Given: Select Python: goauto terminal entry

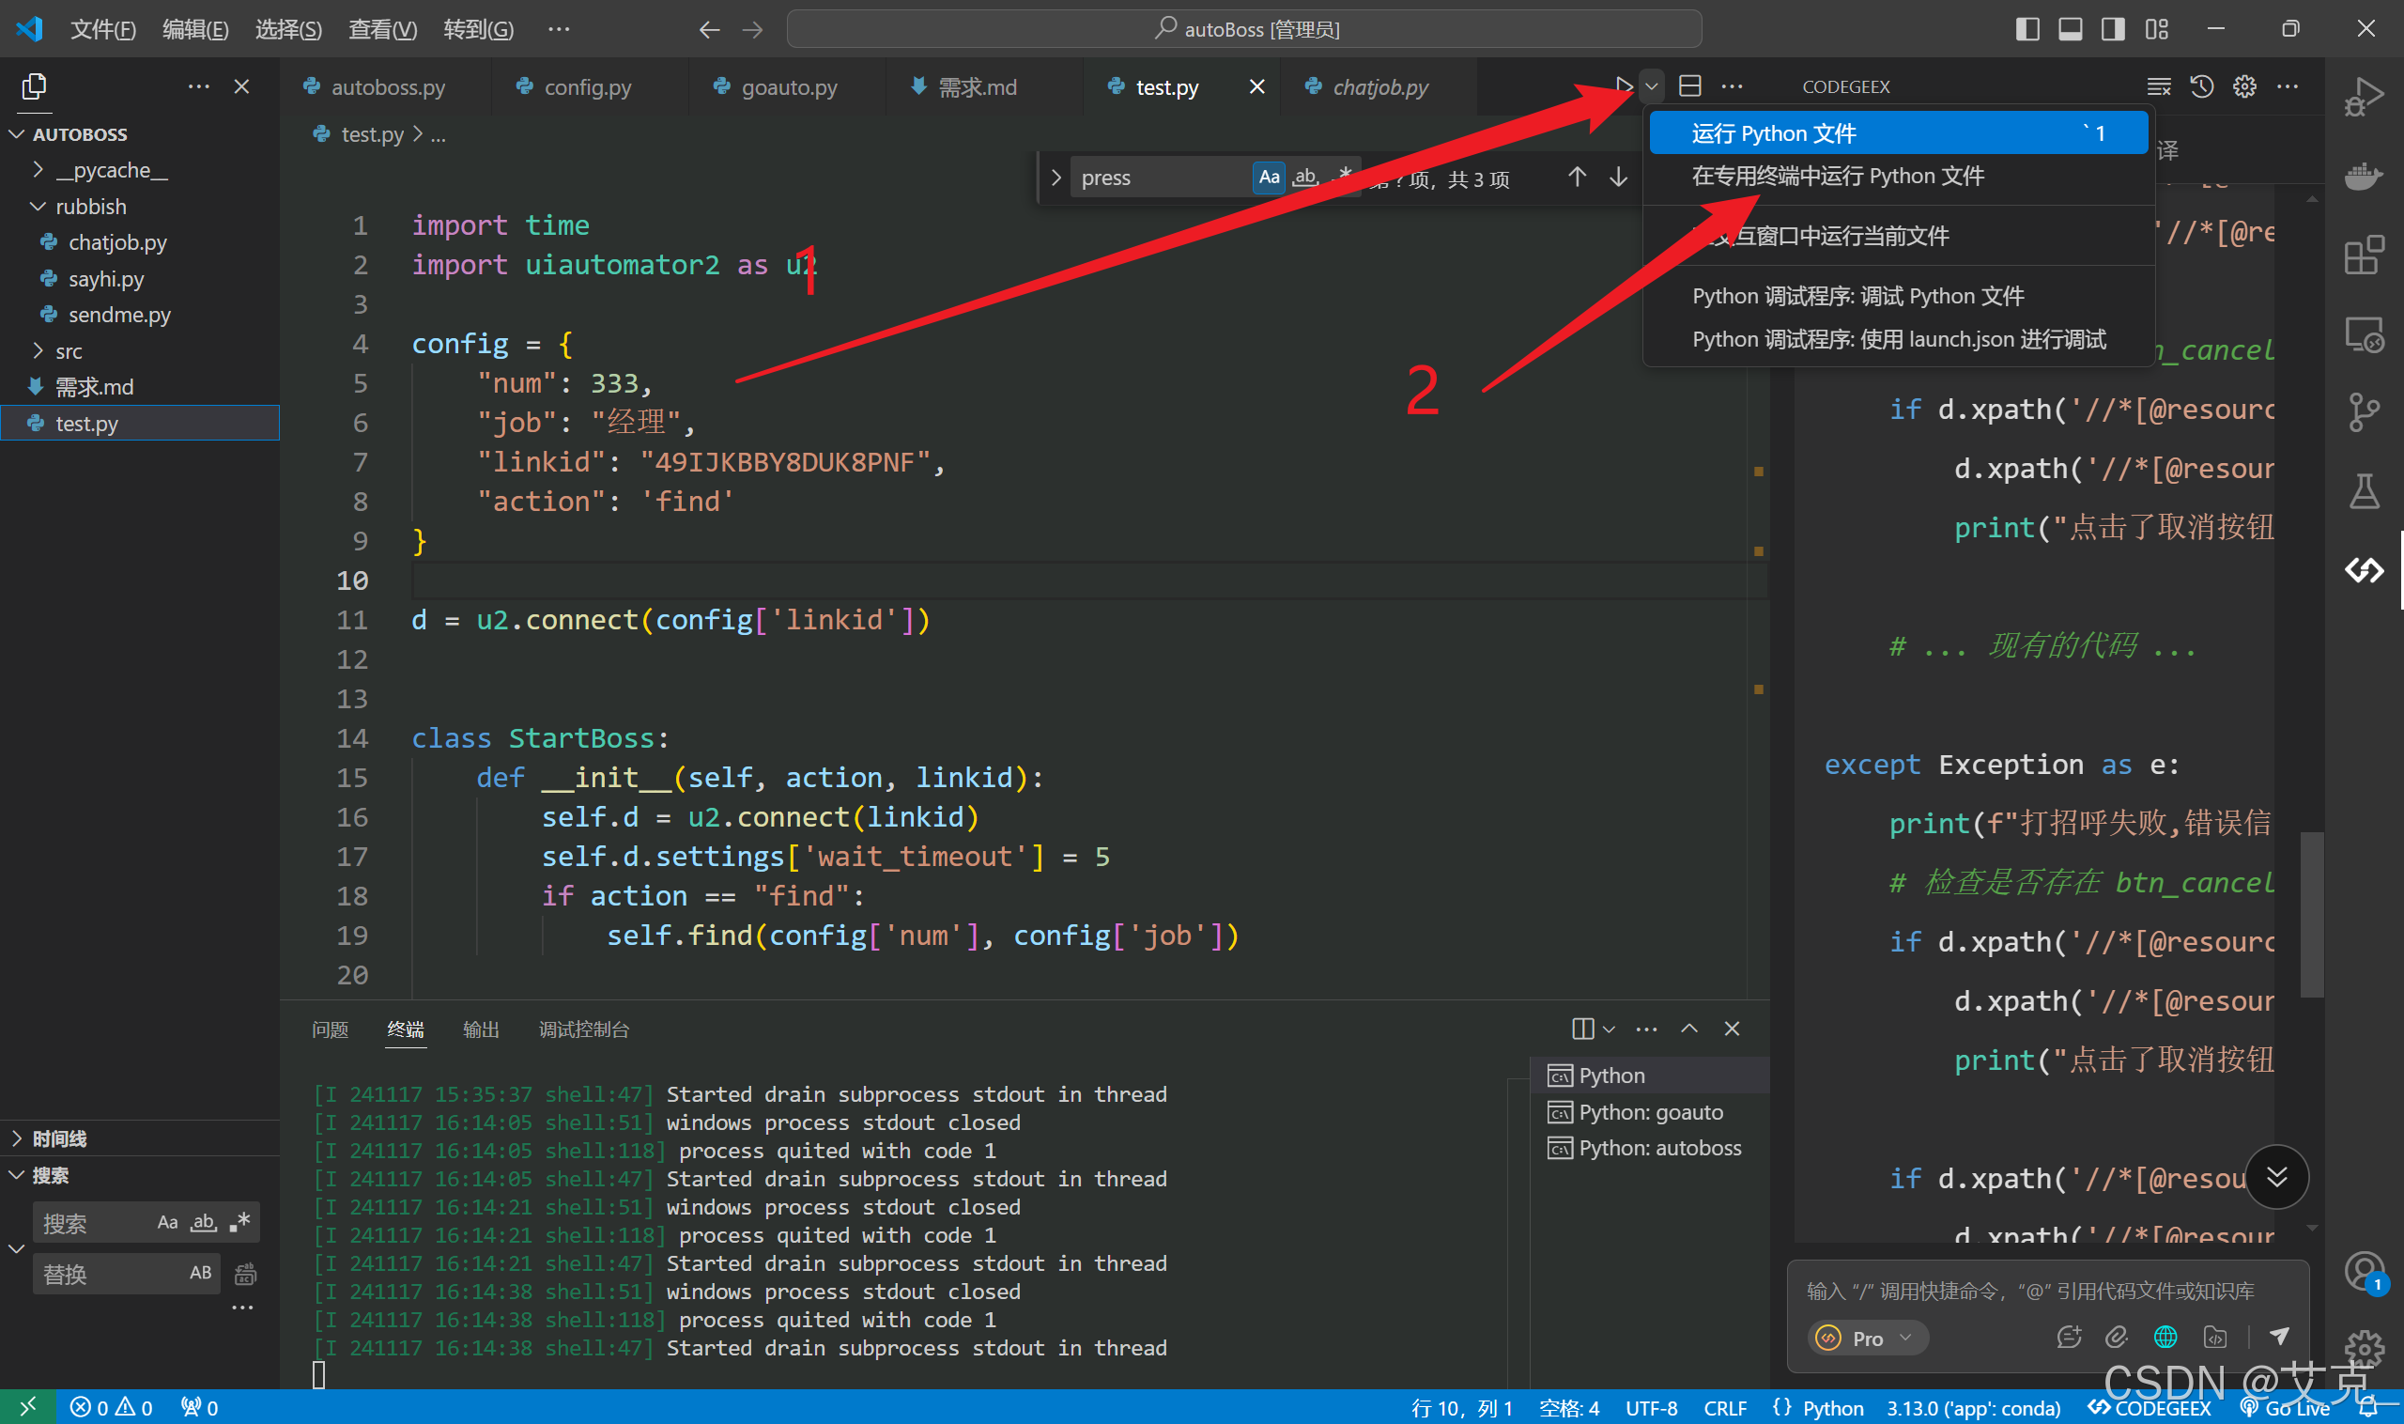Looking at the screenshot, I should (x=1650, y=1112).
